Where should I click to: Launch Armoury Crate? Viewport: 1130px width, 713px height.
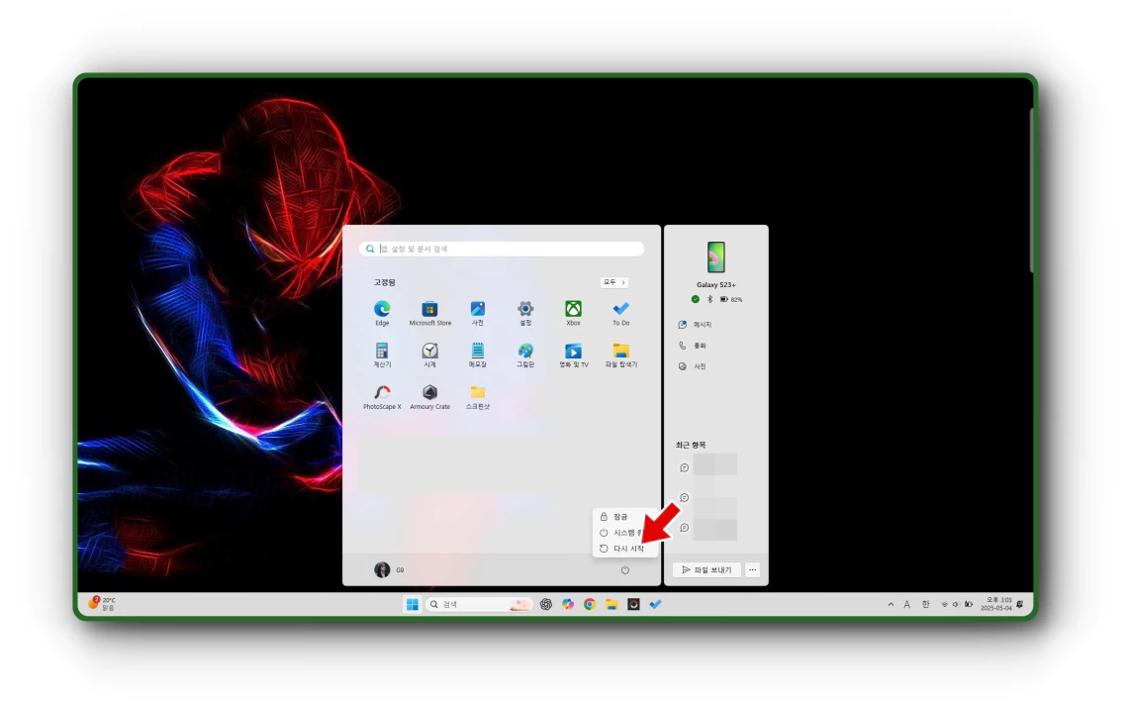[x=429, y=396]
